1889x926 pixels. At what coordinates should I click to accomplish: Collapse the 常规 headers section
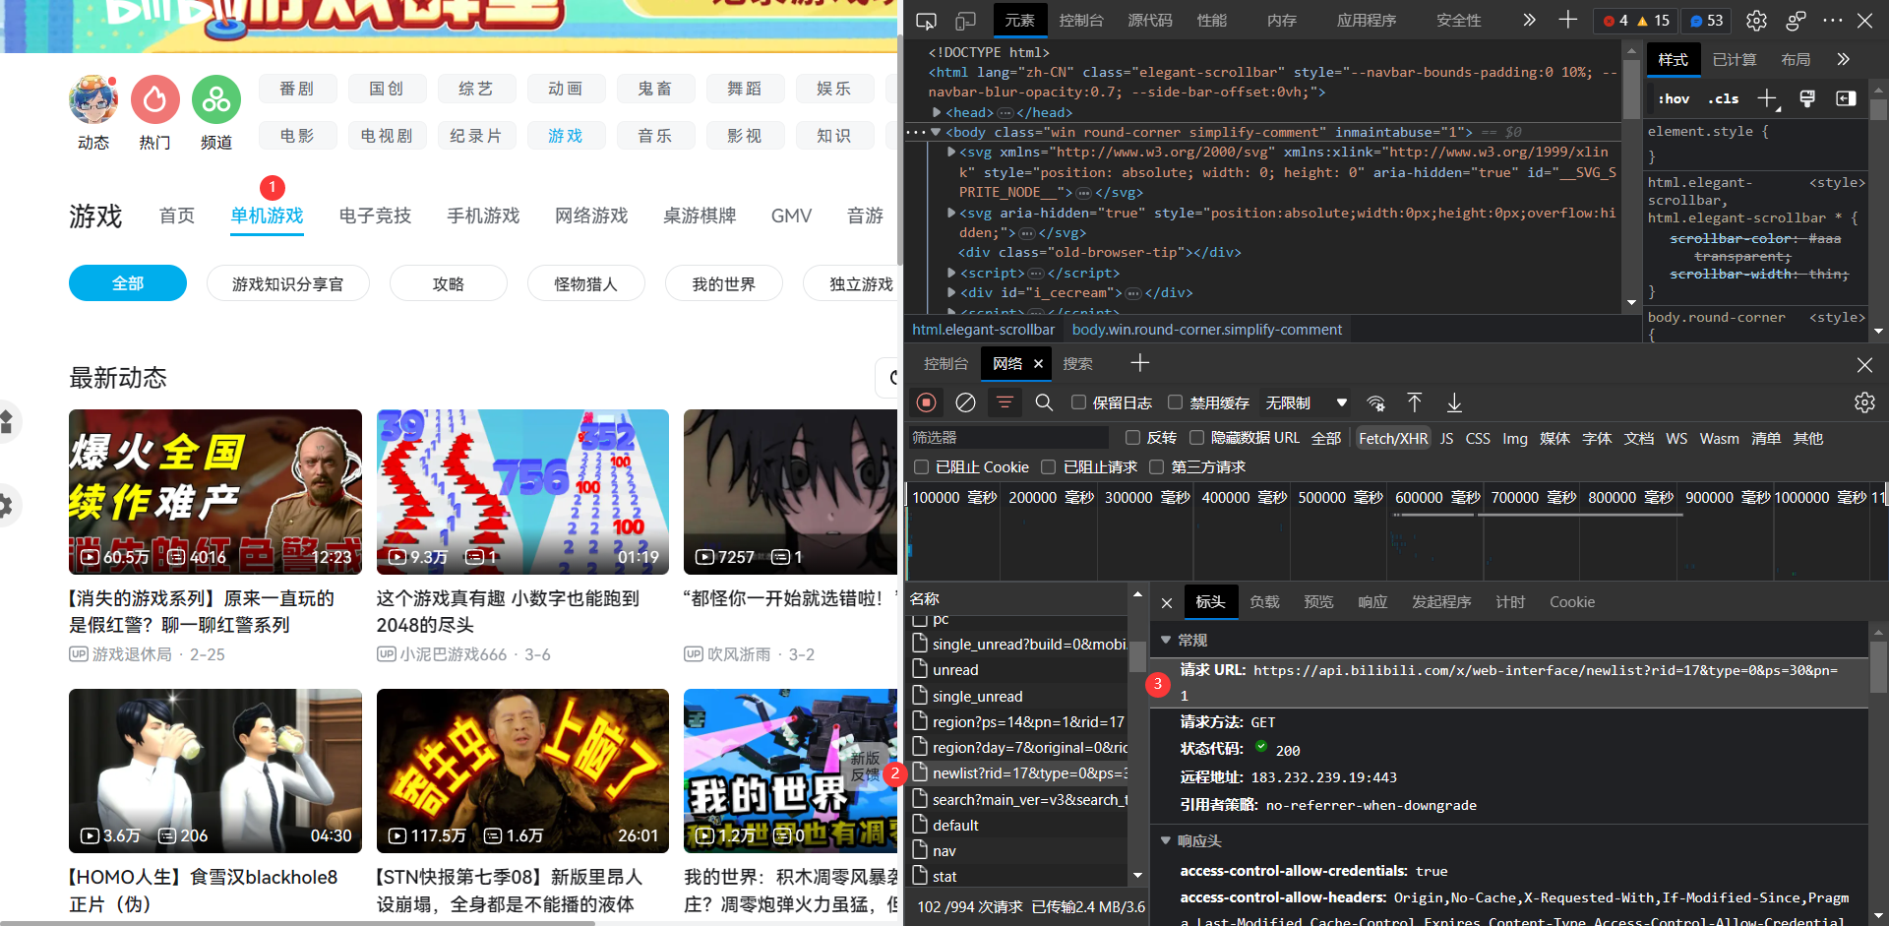click(1166, 640)
